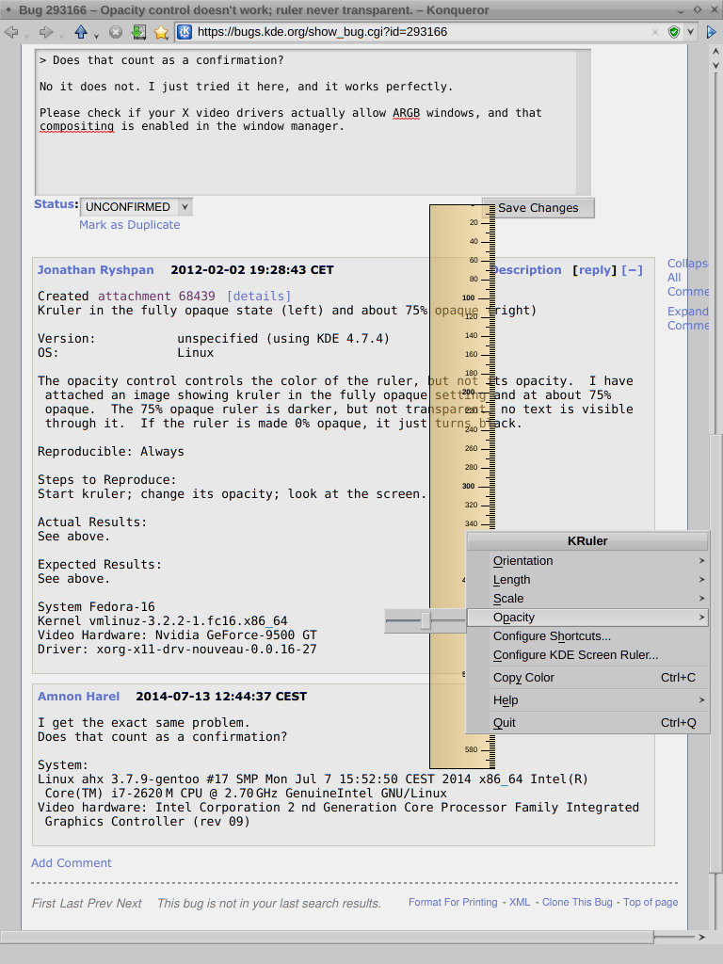The image size is (723, 964).
Task: Stop loading with the gray stop icon
Action: click(x=116, y=32)
